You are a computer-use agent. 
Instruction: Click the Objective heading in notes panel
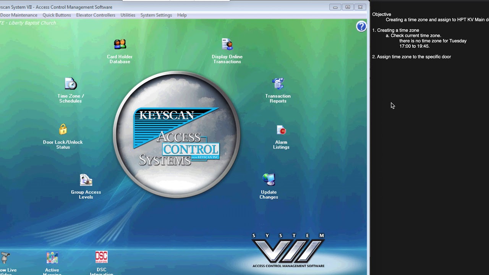pyautogui.click(x=382, y=15)
